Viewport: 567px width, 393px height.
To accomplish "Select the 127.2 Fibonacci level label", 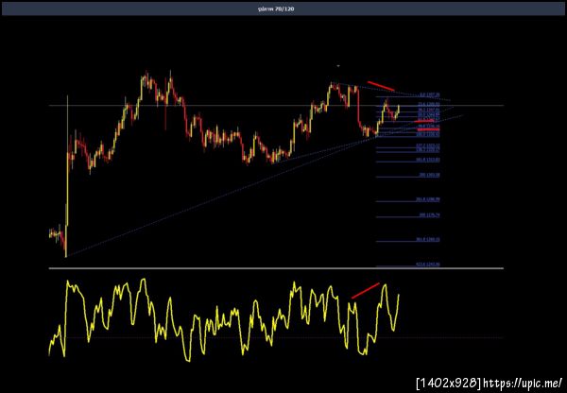I will pos(429,145).
